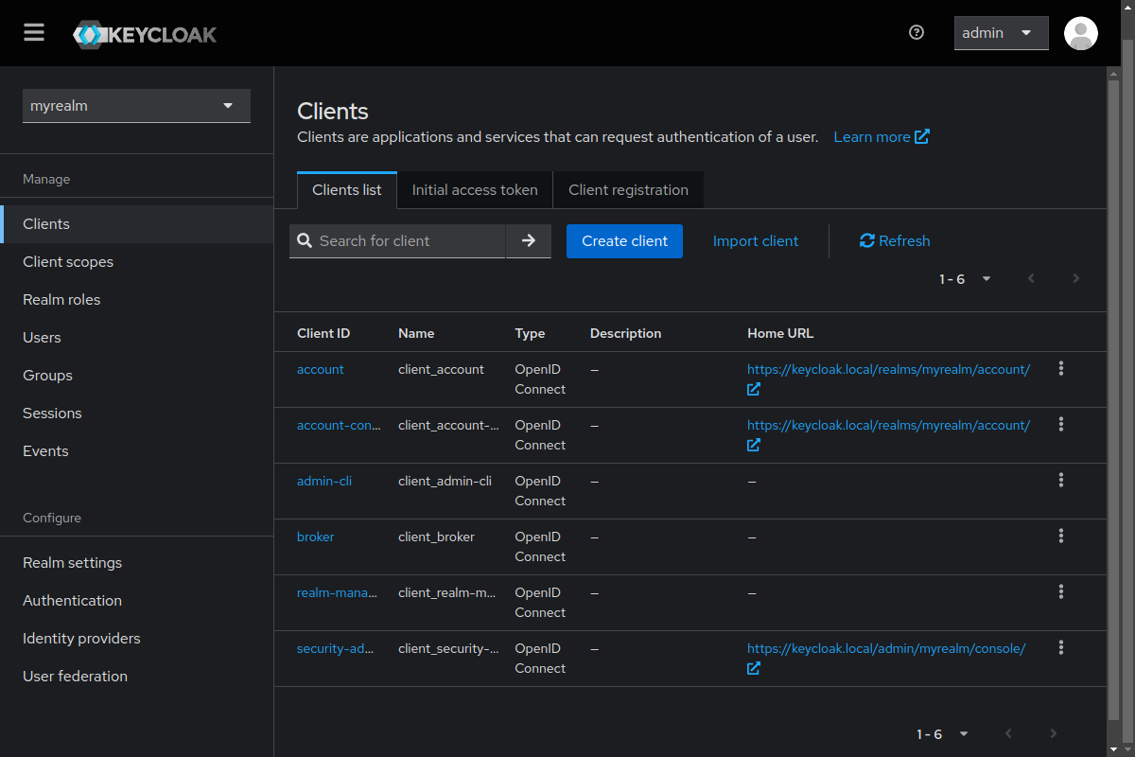1135x757 pixels.
Task: Open the kebab menu for broker client
Action: (1060, 537)
